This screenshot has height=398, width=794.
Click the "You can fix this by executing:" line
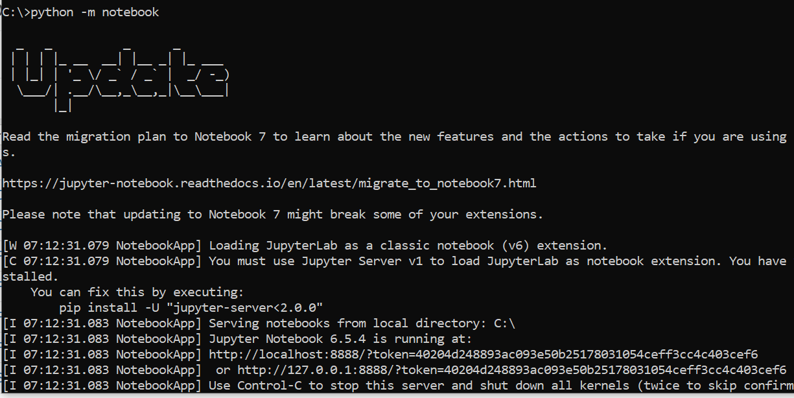[x=137, y=292]
